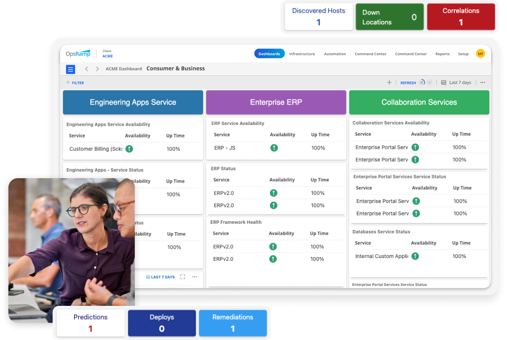
Task: Select the LAST 7 DAYS widget range
Action: [160, 277]
